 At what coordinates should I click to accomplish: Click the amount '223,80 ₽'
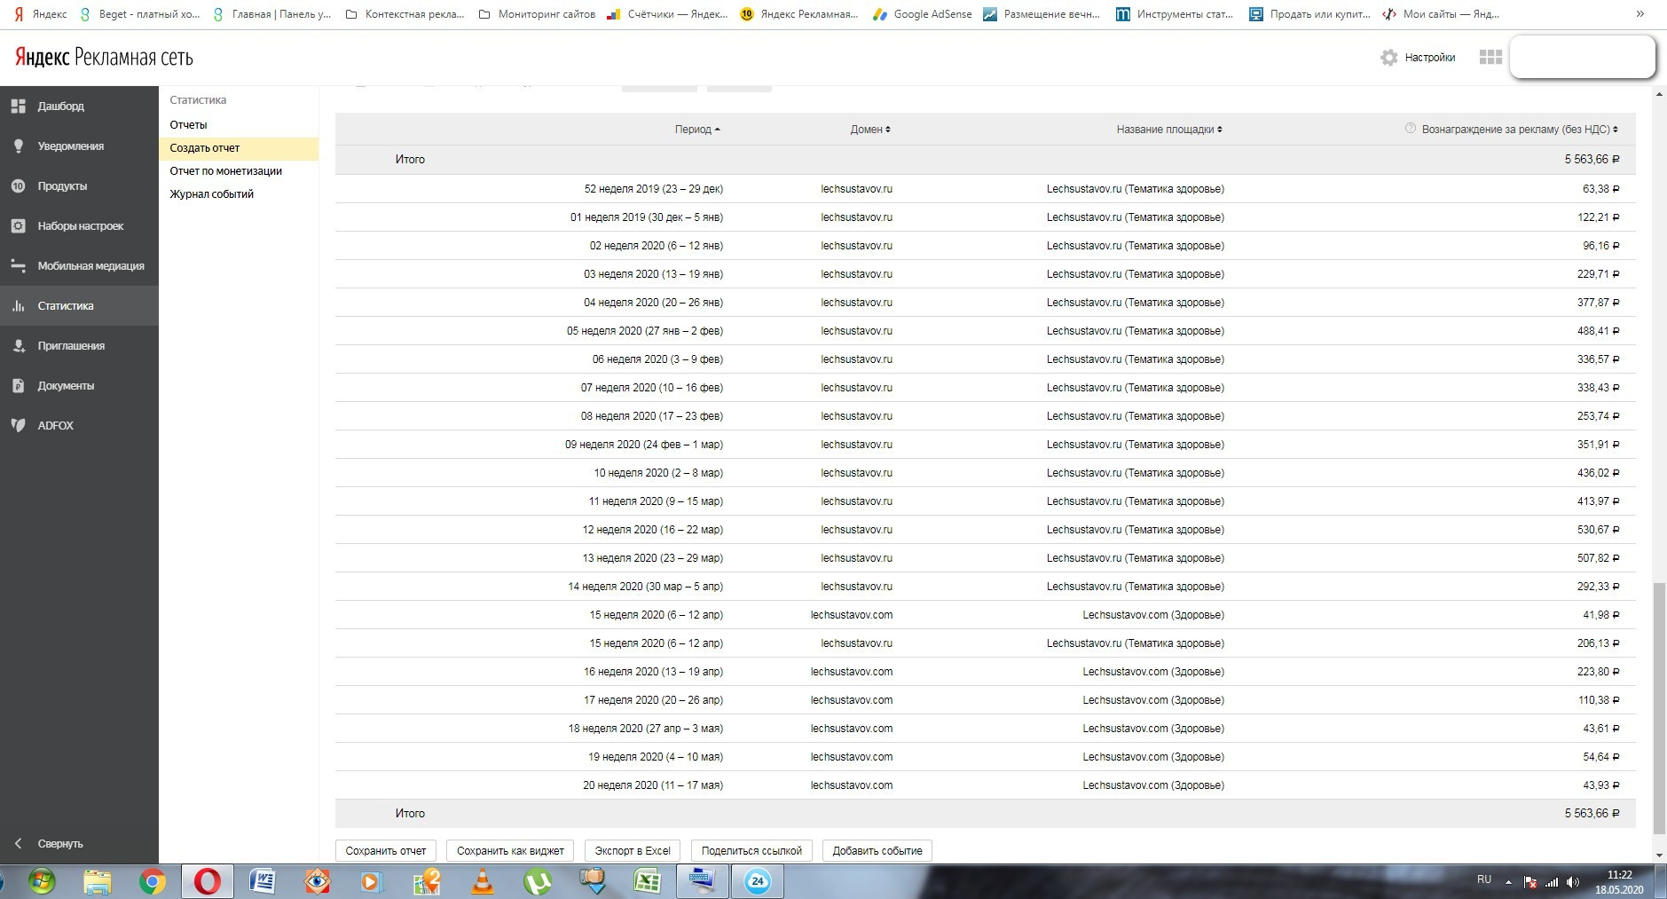tap(1598, 672)
